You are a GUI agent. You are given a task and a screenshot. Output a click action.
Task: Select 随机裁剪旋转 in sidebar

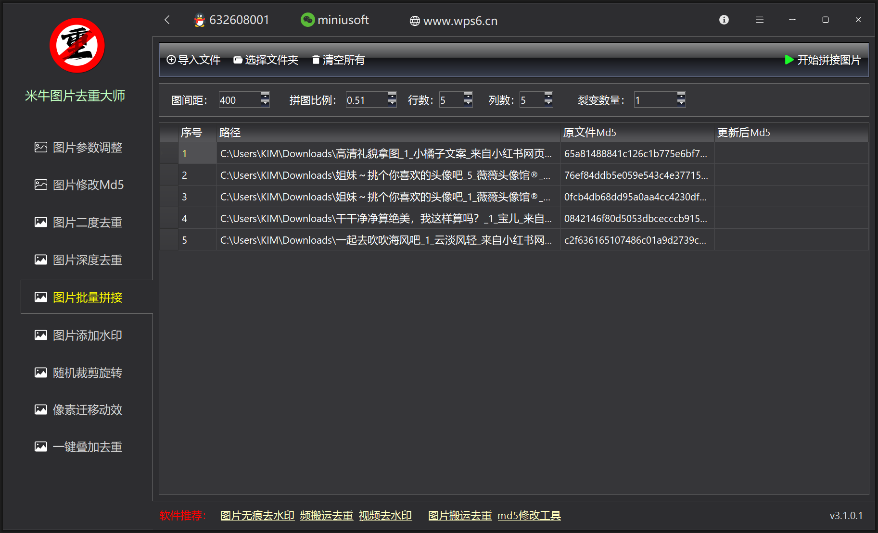[x=87, y=373]
